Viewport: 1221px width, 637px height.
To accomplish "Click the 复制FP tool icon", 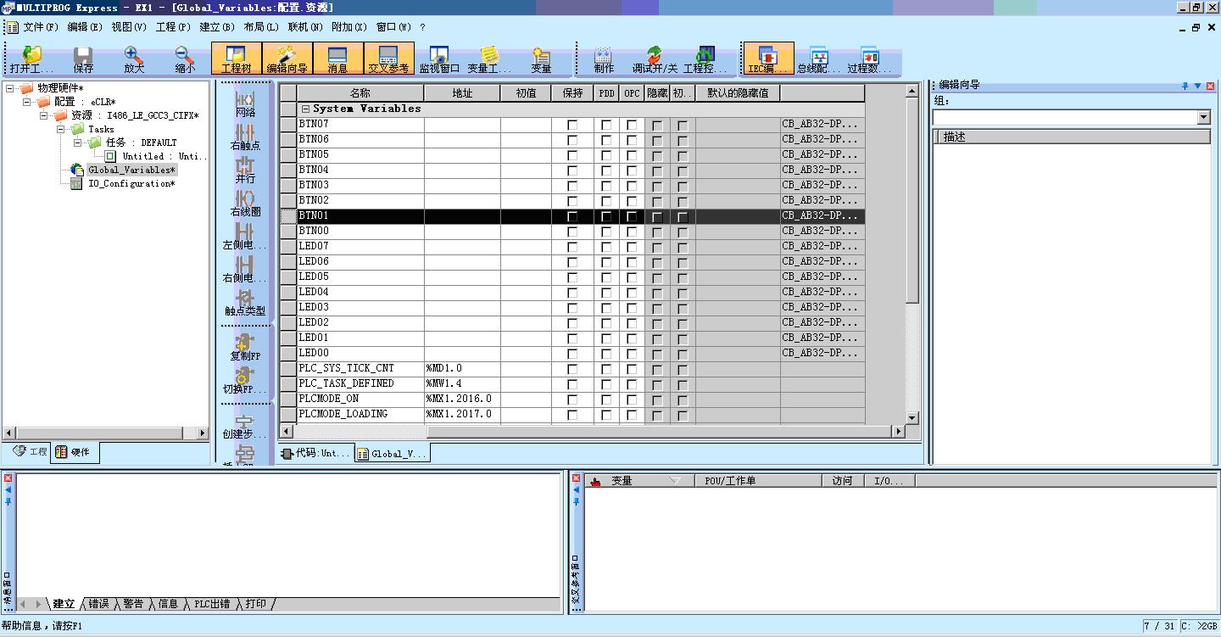I will [245, 346].
